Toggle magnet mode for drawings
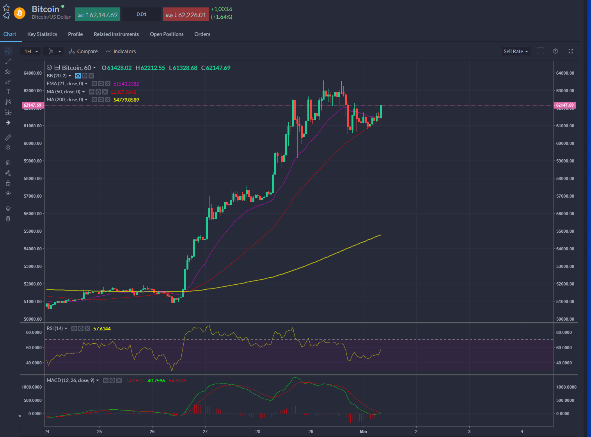Viewport: 591px width, 437px height. pyautogui.click(x=8, y=163)
